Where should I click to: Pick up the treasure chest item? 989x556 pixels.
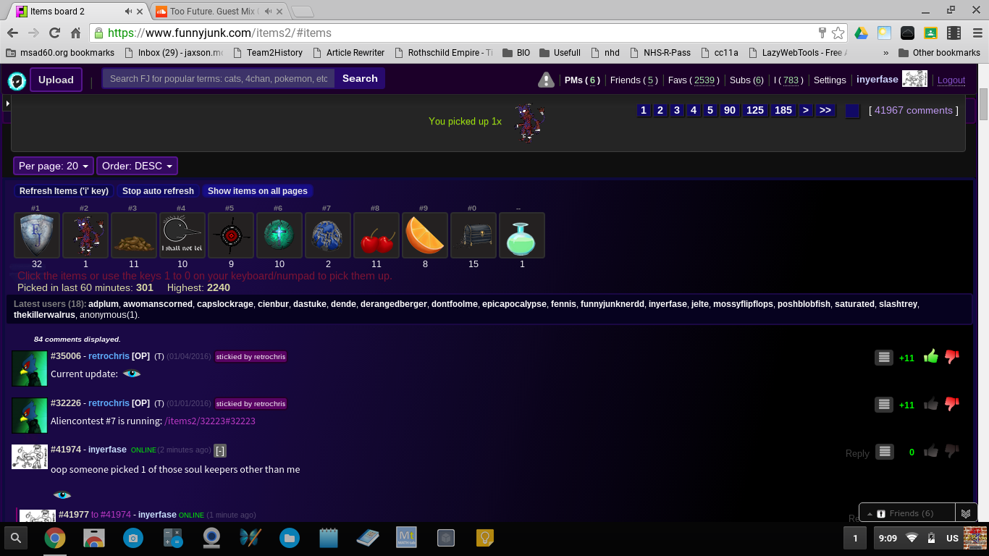coord(474,235)
